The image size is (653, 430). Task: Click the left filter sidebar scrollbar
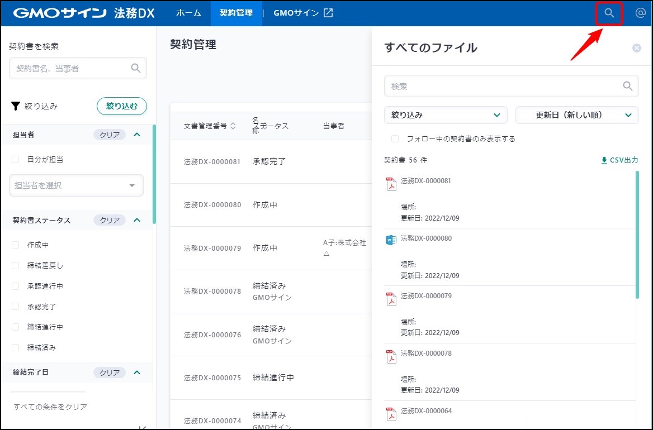pyautogui.click(x=154, y=175)
